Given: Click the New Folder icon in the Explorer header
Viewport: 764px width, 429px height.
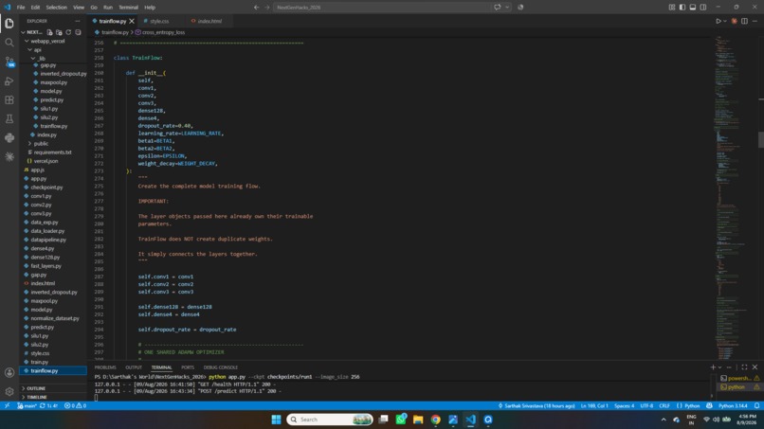Looking at the screenshot, I should click(59, 32).
